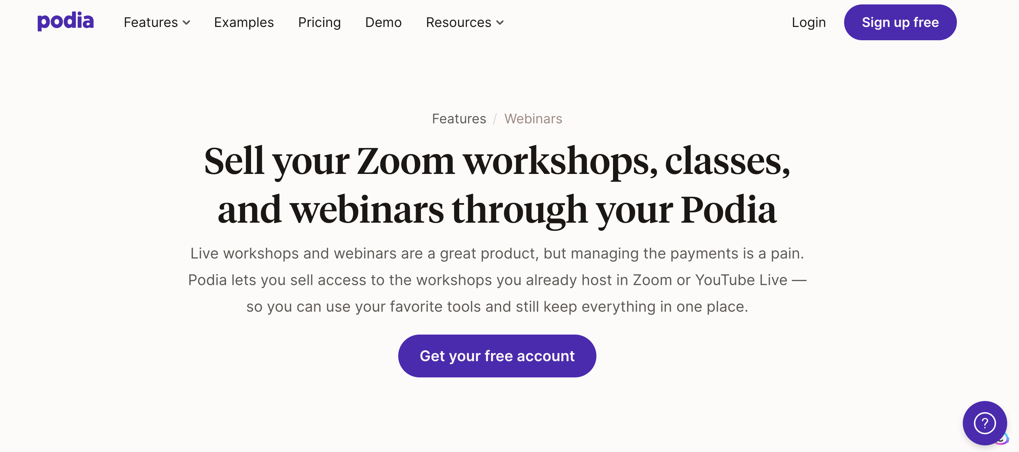This screenshot has height=452, width=1019.
Task: Watch the Podia Demo
Action: click(383, 23)
